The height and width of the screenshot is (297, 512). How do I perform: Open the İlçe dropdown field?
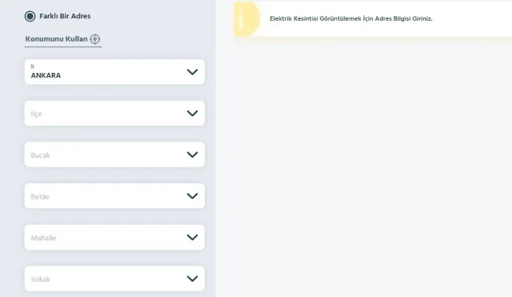click(114, 114)
